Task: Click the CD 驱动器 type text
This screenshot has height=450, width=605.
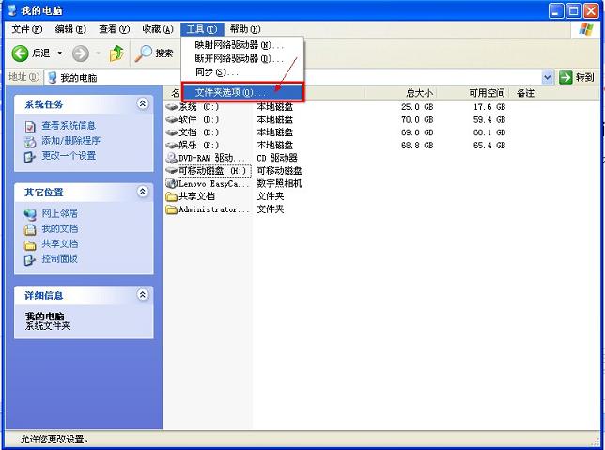Action: [x=277, y=158]
